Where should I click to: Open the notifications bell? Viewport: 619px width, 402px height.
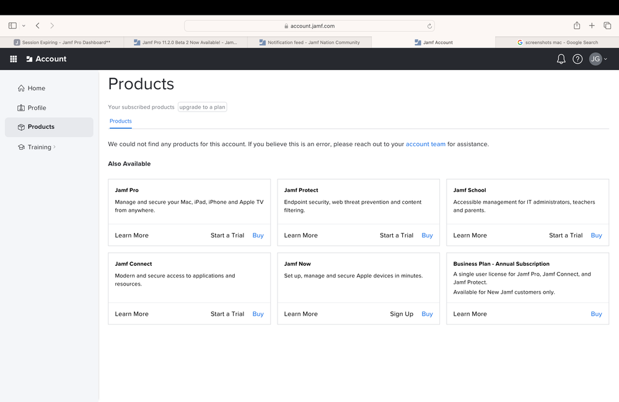click(x=561, y=59)
